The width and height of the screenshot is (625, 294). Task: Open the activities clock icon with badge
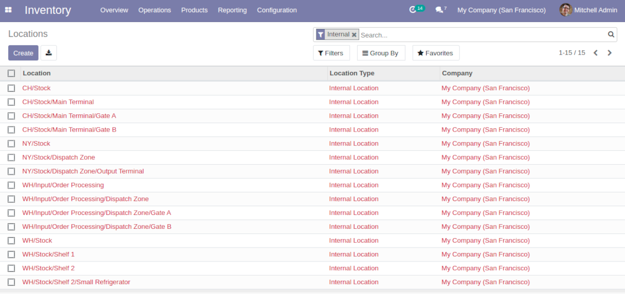[x=413, y=10]
